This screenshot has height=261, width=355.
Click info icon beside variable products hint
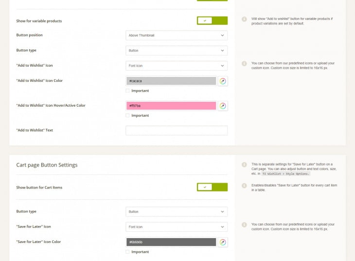click(244, 19)
